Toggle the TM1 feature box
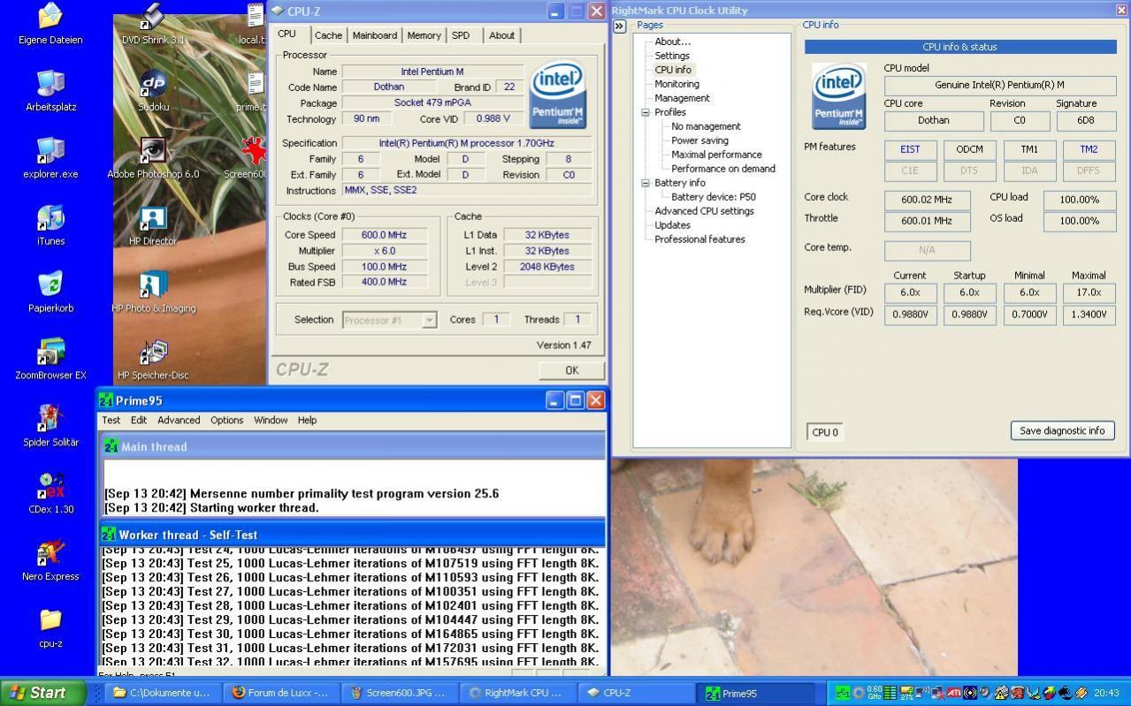 click(1029, 149)
